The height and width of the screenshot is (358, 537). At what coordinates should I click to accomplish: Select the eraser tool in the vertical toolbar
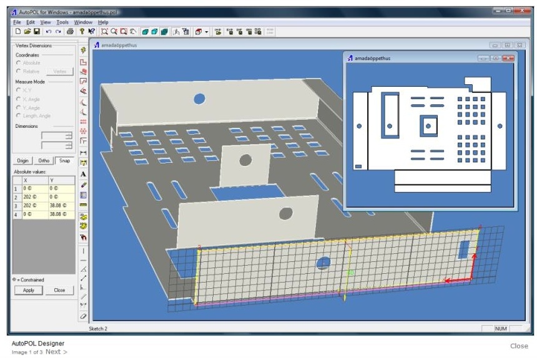pos(84,317)
